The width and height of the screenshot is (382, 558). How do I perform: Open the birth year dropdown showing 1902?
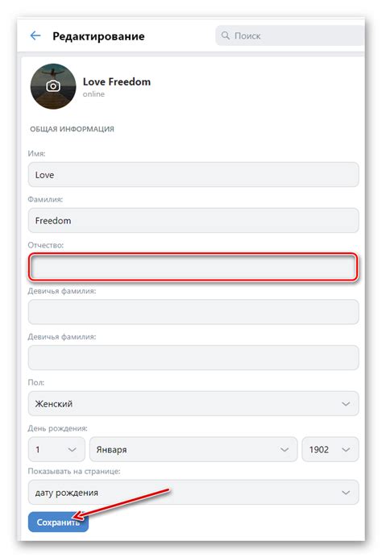tap(330, 449)
